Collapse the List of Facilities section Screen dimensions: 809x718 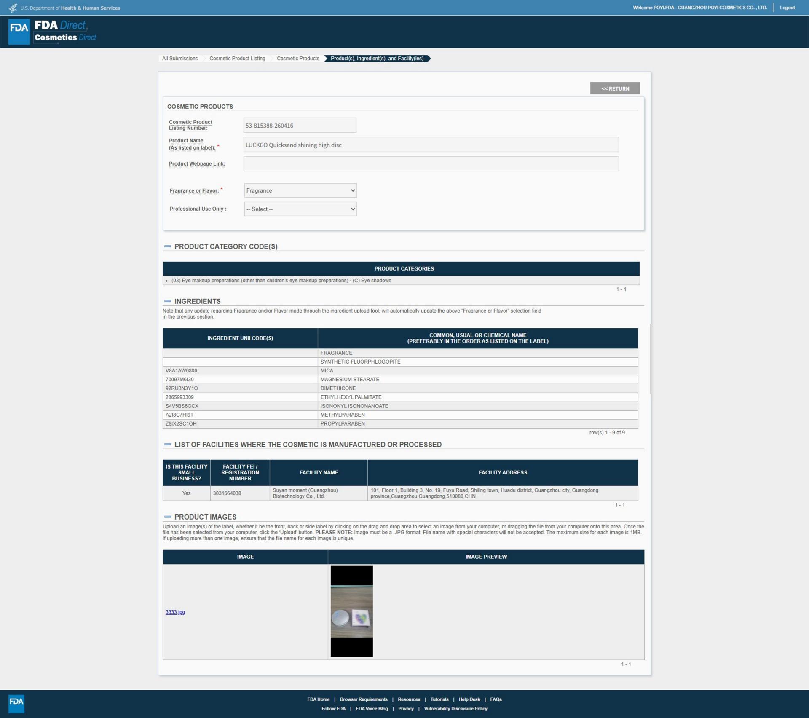(168, 445)
